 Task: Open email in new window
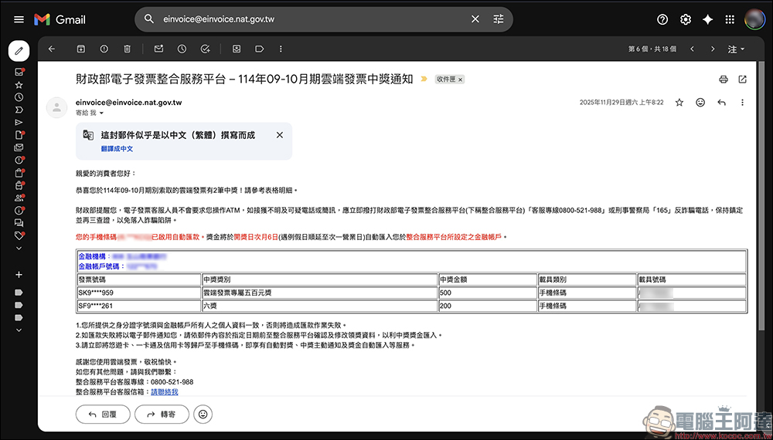[x=742, y=80]
